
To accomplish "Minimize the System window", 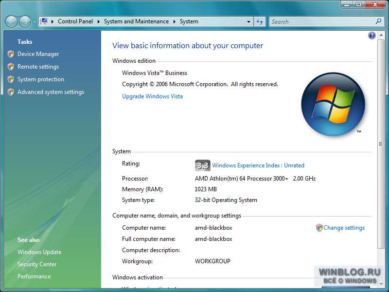I will (347, 4).
